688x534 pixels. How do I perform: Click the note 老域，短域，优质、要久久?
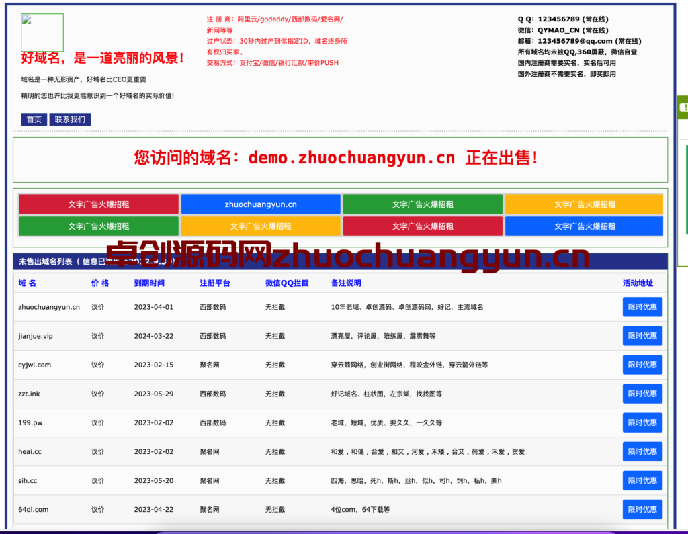coord(386,422)
